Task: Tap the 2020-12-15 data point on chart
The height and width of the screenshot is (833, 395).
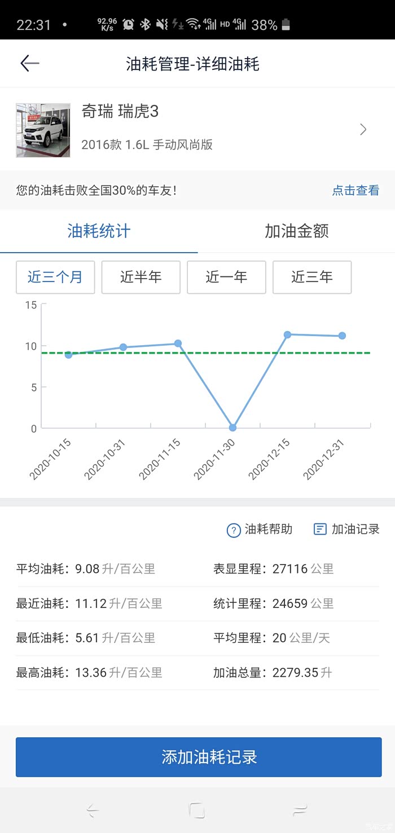Action: coord(287,334)
